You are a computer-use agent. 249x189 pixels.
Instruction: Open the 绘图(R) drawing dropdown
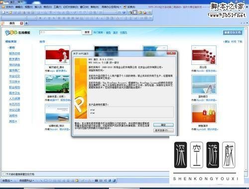(7, 181)
